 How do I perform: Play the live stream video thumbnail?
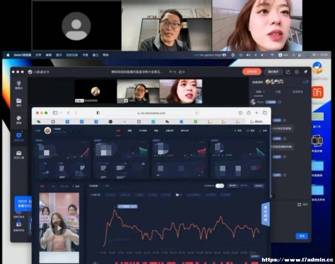pyautogui.click(x=59, y=228)
